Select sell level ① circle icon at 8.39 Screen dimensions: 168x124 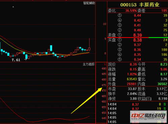click(x=120, y=35)
